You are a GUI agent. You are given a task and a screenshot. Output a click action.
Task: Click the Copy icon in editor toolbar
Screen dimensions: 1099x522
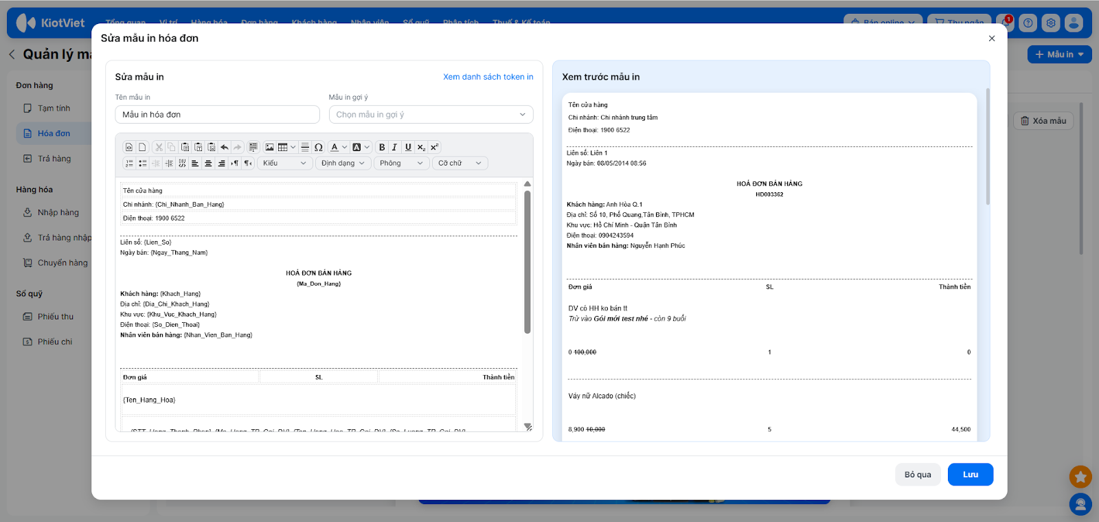[172, 147]
